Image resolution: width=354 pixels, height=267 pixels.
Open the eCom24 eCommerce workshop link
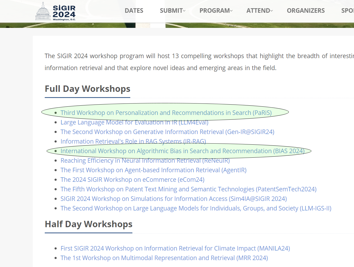click(132, 180)
